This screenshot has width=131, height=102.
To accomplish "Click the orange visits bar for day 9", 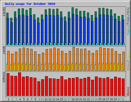I will pyautogui.click(x=39, y=62).
